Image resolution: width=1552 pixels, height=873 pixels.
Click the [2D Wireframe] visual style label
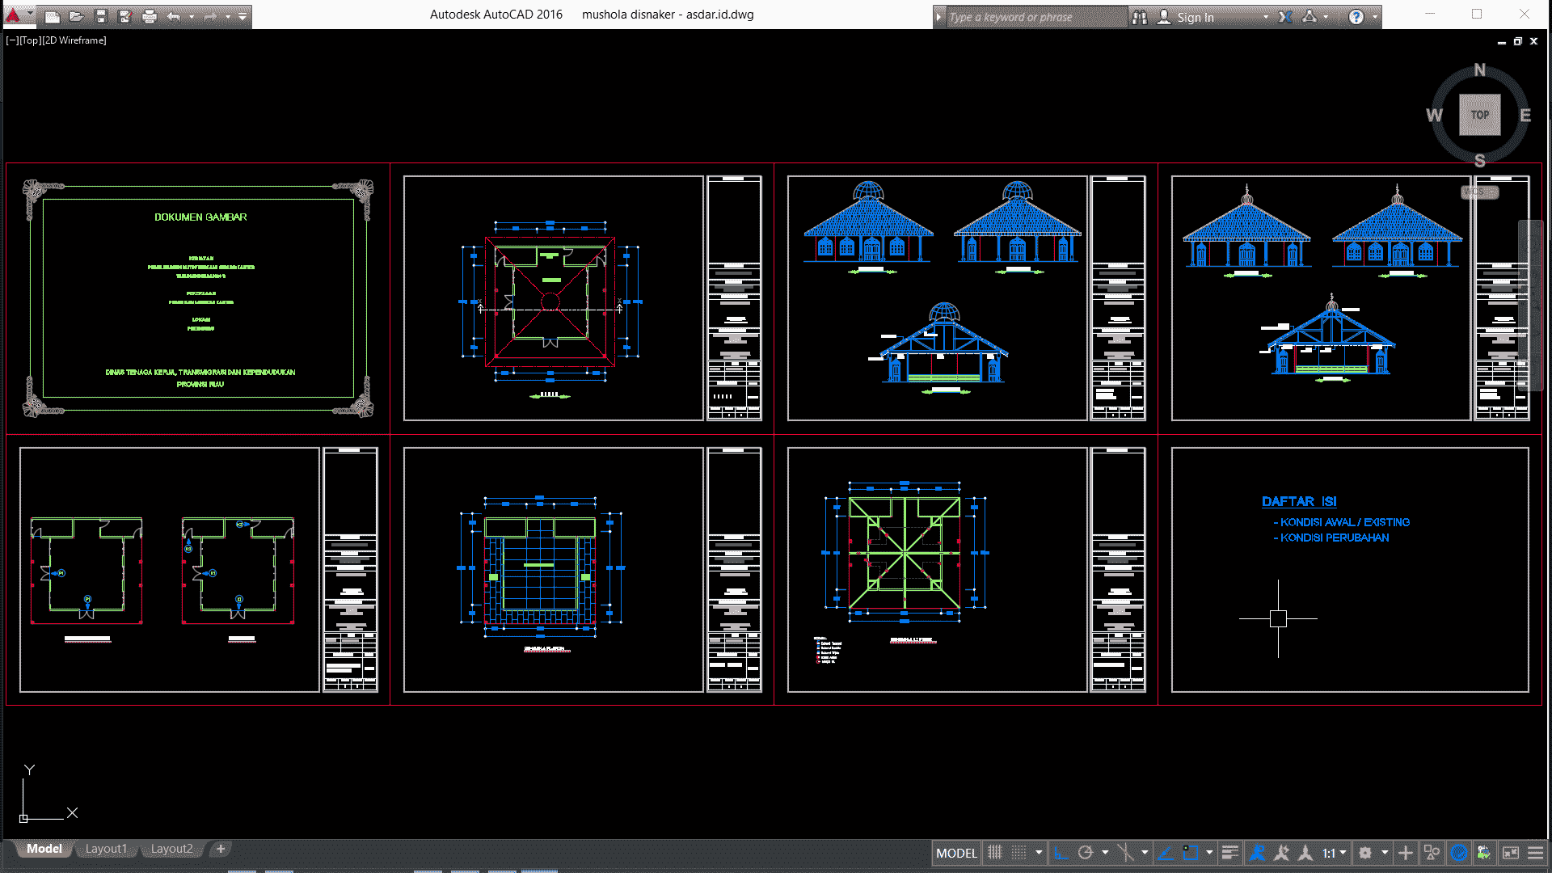point(74,40)
